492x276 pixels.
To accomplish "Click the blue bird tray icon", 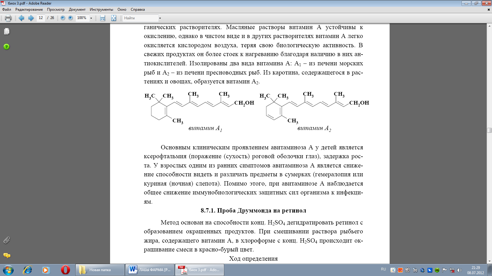I will [x=430, y=270].
